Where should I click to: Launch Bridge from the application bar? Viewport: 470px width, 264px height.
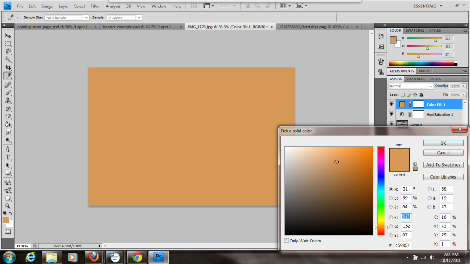pos(194,6)
